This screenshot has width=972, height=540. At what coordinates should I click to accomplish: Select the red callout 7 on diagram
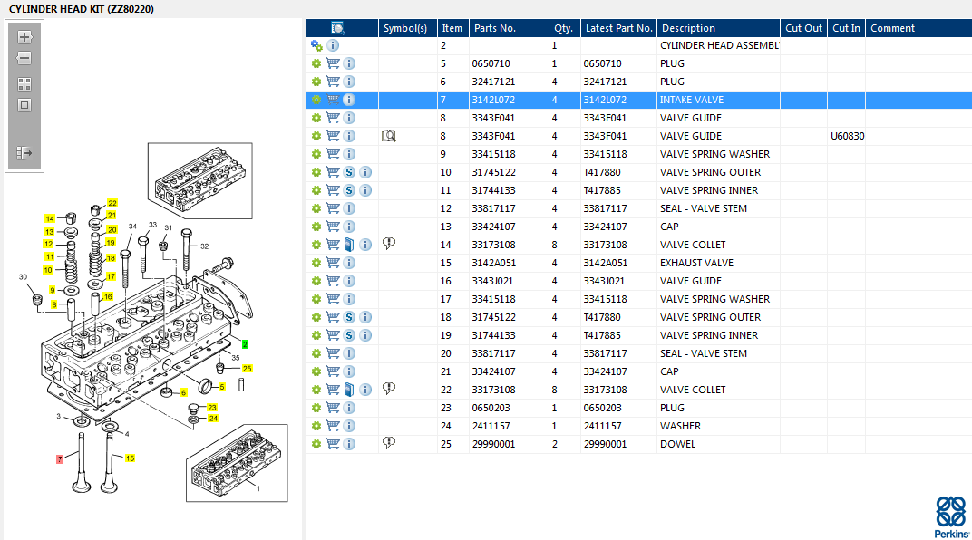click(60, 459)
